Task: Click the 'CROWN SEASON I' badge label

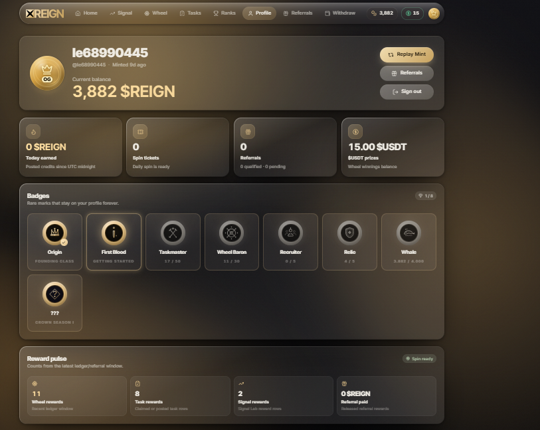Action: tap(54, 322)
